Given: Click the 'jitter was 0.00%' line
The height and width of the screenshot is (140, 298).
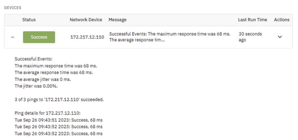Looking at the screenshot, I should [36, 86].
